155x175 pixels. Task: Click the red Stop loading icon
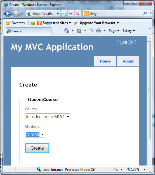point(78,14)
